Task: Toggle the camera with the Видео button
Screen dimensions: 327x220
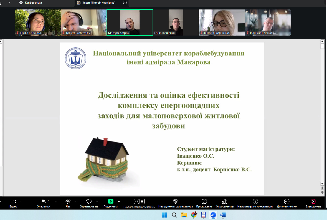Action: (13, 202)
